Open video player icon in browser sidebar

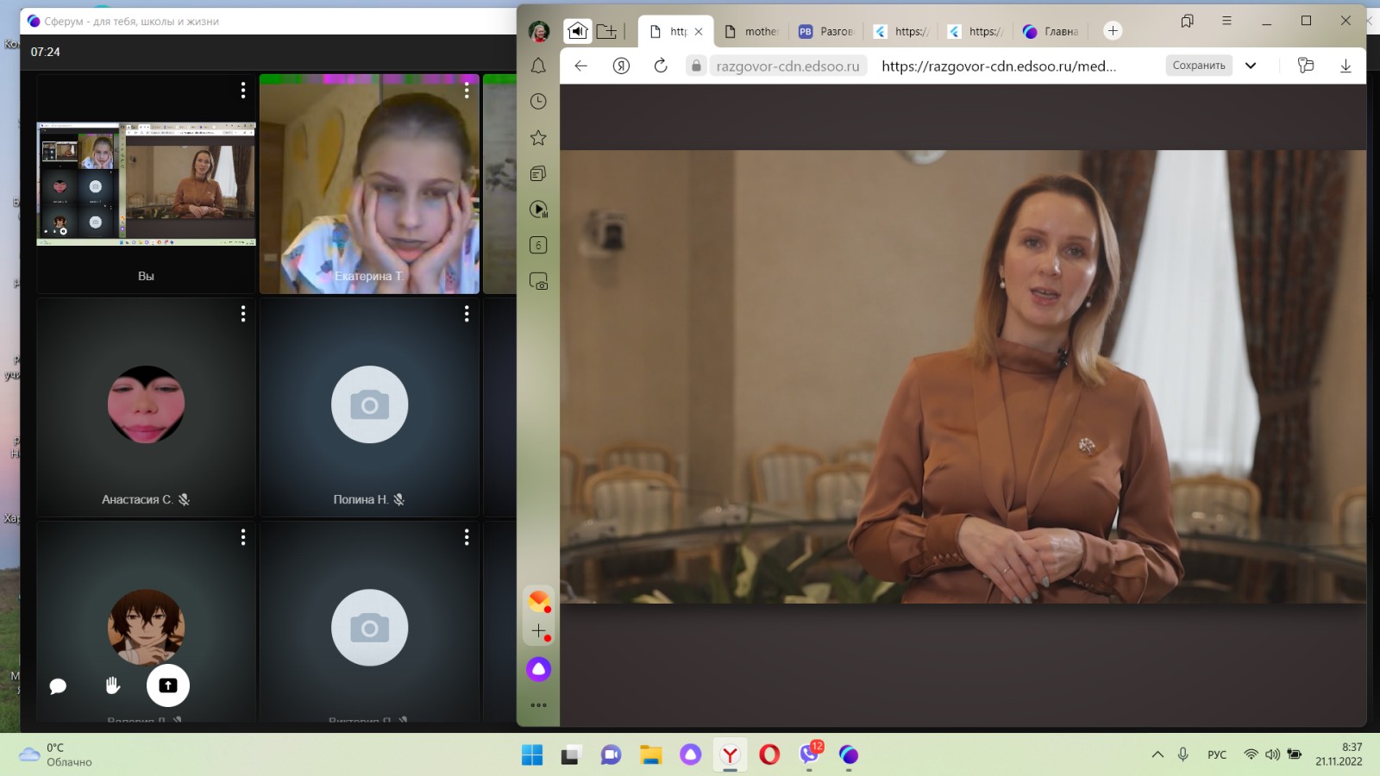[538, 210]
